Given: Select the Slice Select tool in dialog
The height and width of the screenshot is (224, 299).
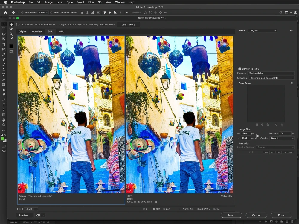Looking at the screenshot, I should pyautogui.click(x=11, y=29).
